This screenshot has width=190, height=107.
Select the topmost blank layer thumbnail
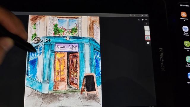click(x=147, y=28)
